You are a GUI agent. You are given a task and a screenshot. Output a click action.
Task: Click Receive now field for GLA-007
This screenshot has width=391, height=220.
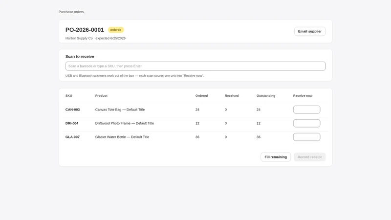[307, 137]
